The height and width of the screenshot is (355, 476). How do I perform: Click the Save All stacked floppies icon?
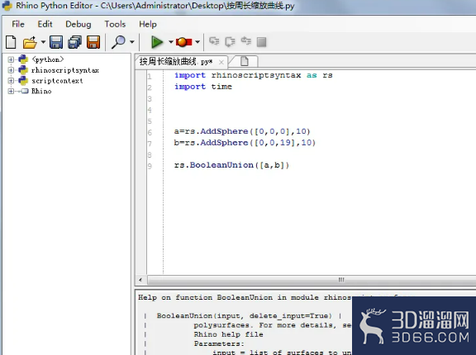[x=74, y=42]
